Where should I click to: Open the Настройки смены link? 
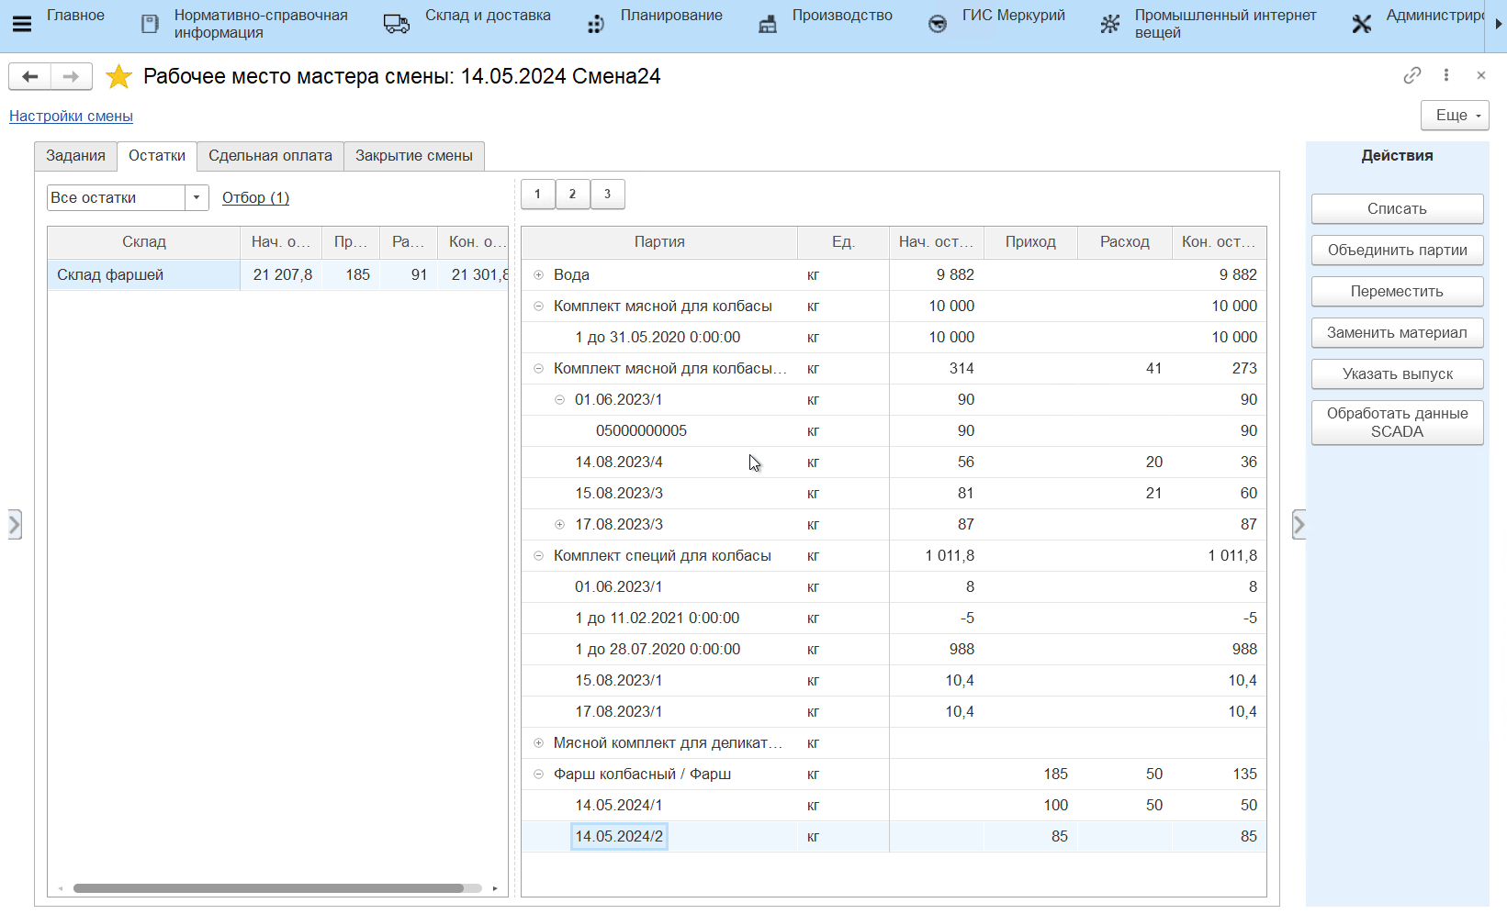(71, 116)
